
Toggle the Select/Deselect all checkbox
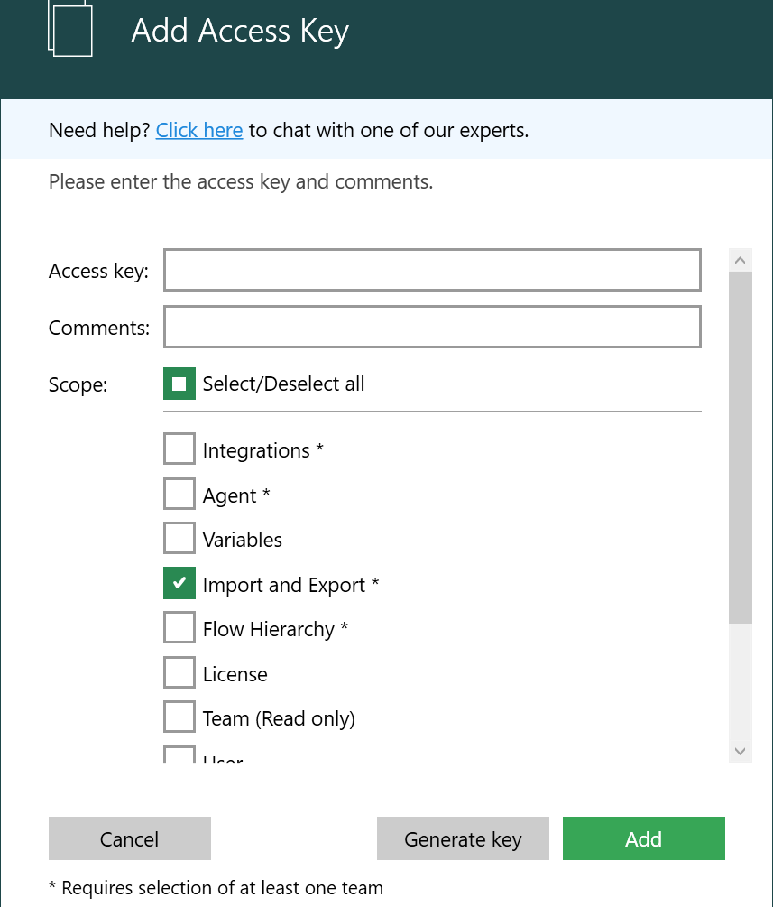point(179,384)
